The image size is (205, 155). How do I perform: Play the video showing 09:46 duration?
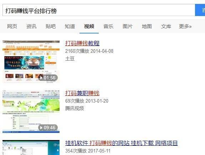point(48,128)
